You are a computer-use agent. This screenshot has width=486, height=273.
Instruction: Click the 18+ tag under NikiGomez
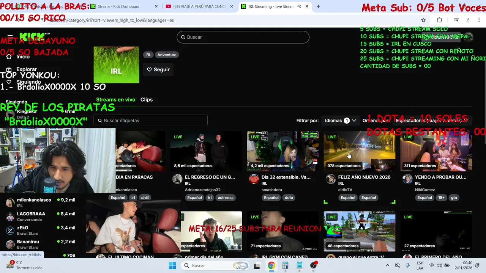pos(441,198)
